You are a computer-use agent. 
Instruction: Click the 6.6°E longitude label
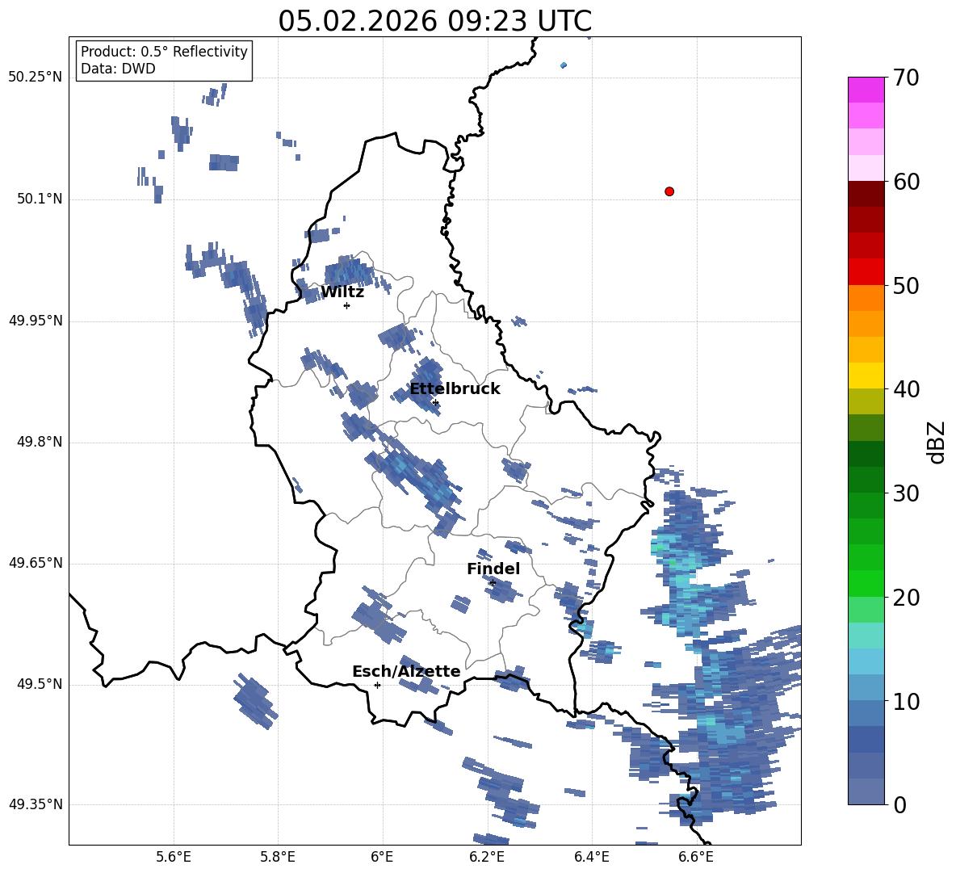coord(696,857)
